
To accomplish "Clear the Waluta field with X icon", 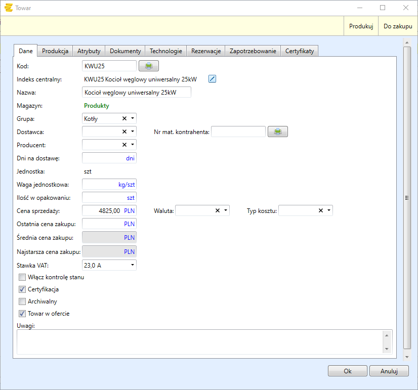I will tap(218, 210).
